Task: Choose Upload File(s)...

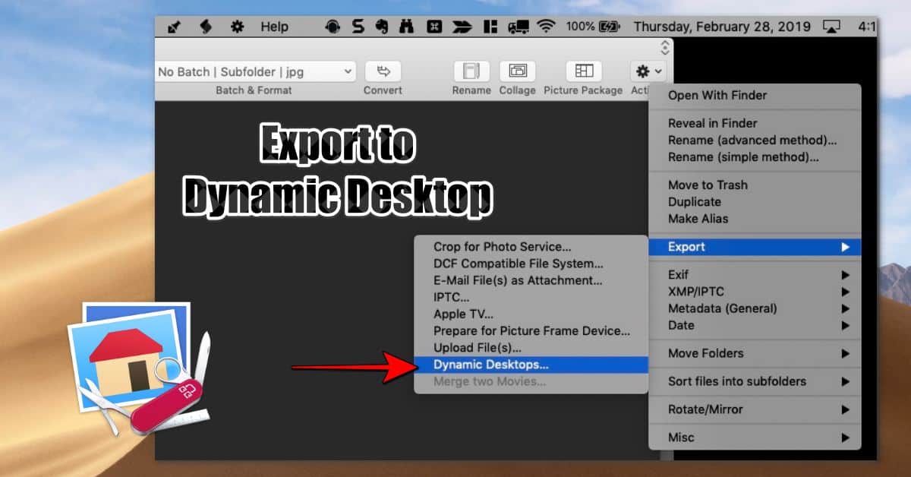Action: point(531,348)
